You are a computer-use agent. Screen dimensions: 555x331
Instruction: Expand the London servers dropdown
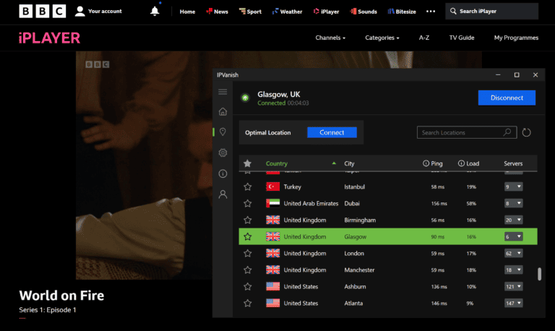click(x=514, y=253)
